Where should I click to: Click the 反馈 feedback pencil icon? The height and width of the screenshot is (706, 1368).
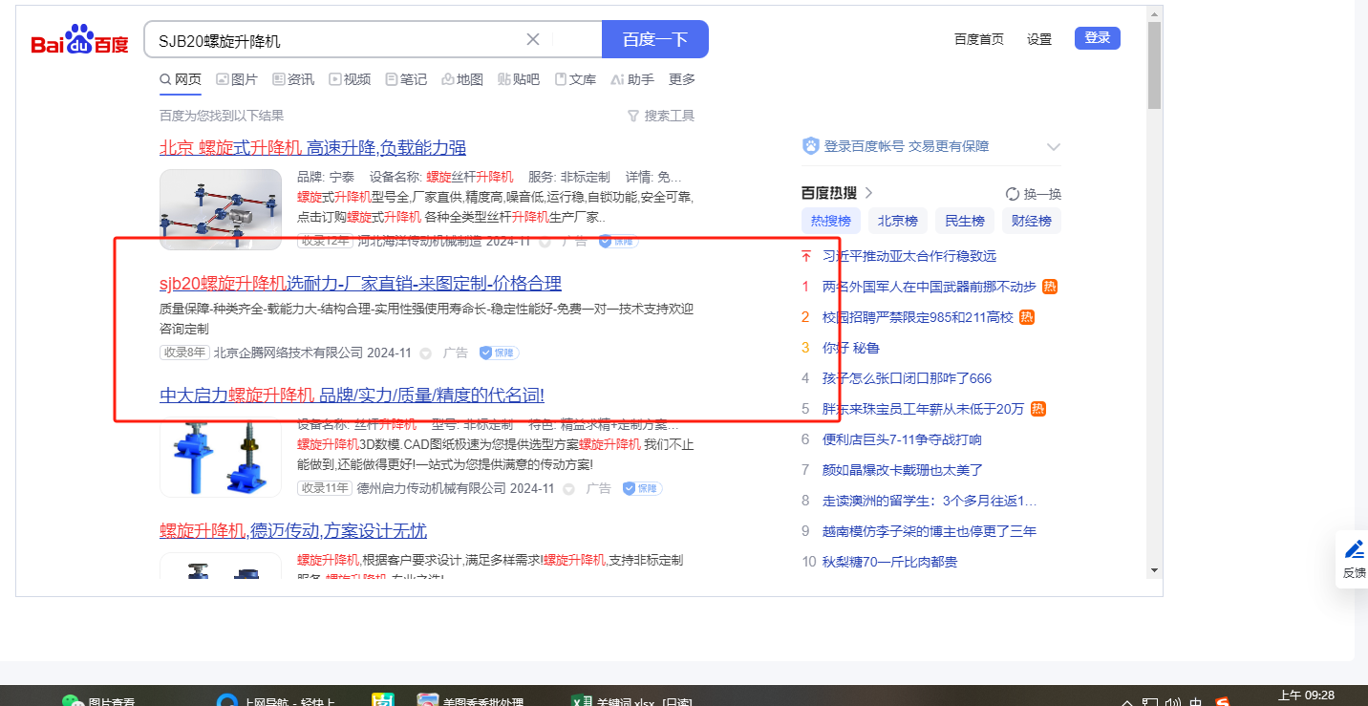tap(1354, 549)
